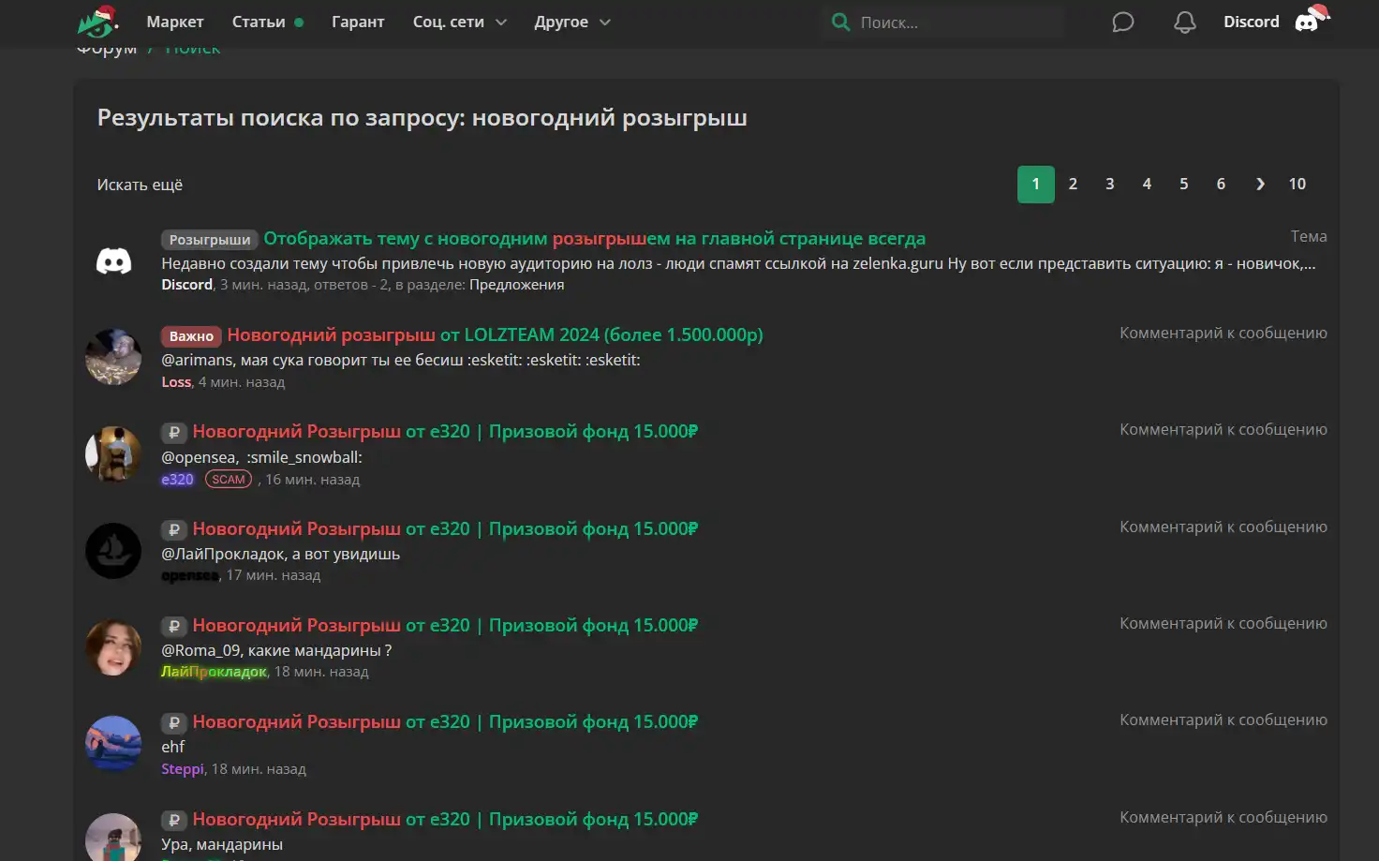Go to page 3 of results
Screen dimensions: 1379x861
1110,184
